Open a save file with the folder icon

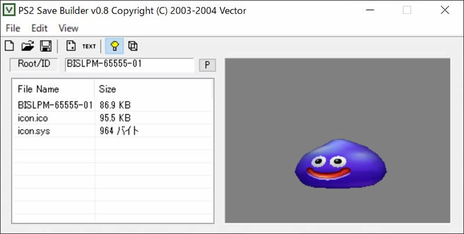27,46
